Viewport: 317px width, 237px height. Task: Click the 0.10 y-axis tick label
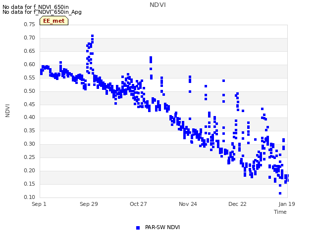(x=30, y=197)
